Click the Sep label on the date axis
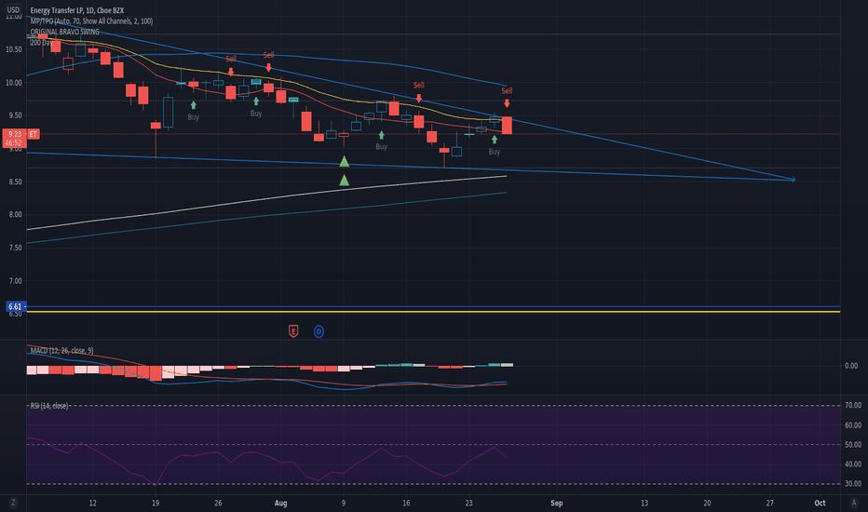This screenshot has width=868, height=512. 556,503
